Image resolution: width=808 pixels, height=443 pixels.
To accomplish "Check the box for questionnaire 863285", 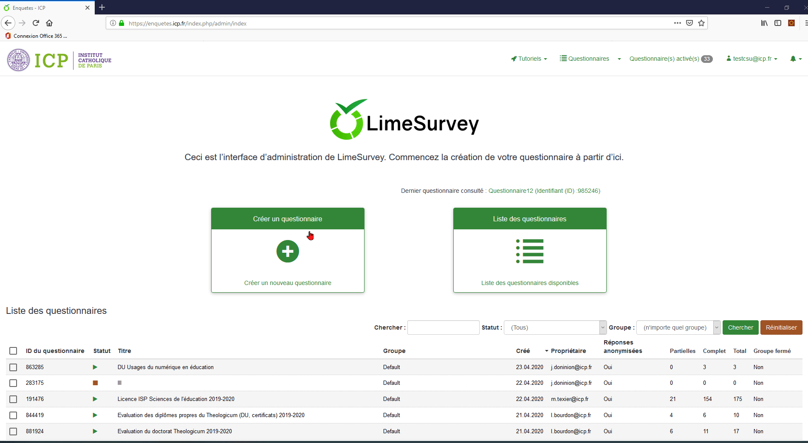I will click(13, 367).
